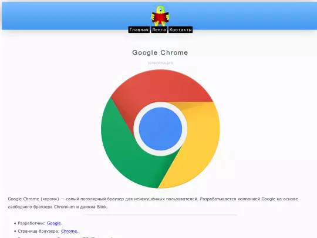Image resolution: width=317 pixels, height=238 pixels.
Task: Click the Google Chrome page heading
Action: tap(160, 53)
